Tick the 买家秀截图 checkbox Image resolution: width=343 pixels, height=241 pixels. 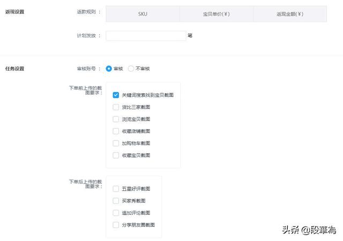coord(116,201)
